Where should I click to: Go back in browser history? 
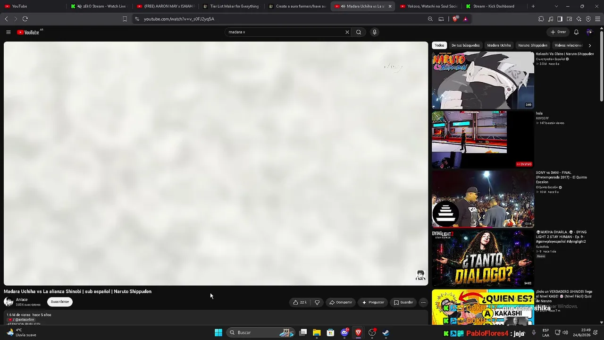[x=6, y=19]
